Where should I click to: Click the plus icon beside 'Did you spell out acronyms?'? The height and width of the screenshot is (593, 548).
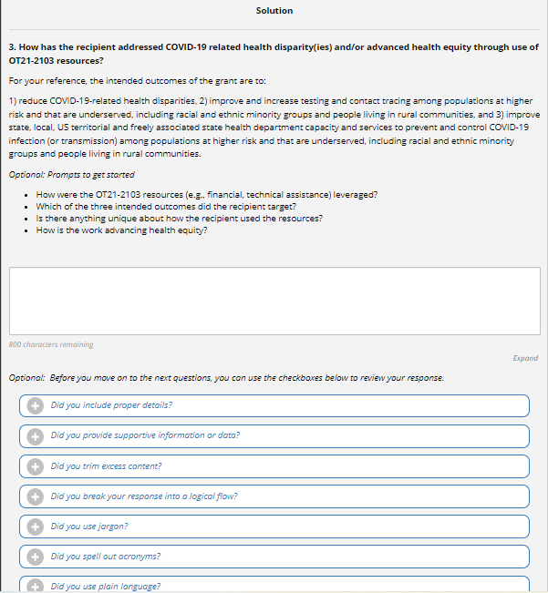tap(36, 557)
